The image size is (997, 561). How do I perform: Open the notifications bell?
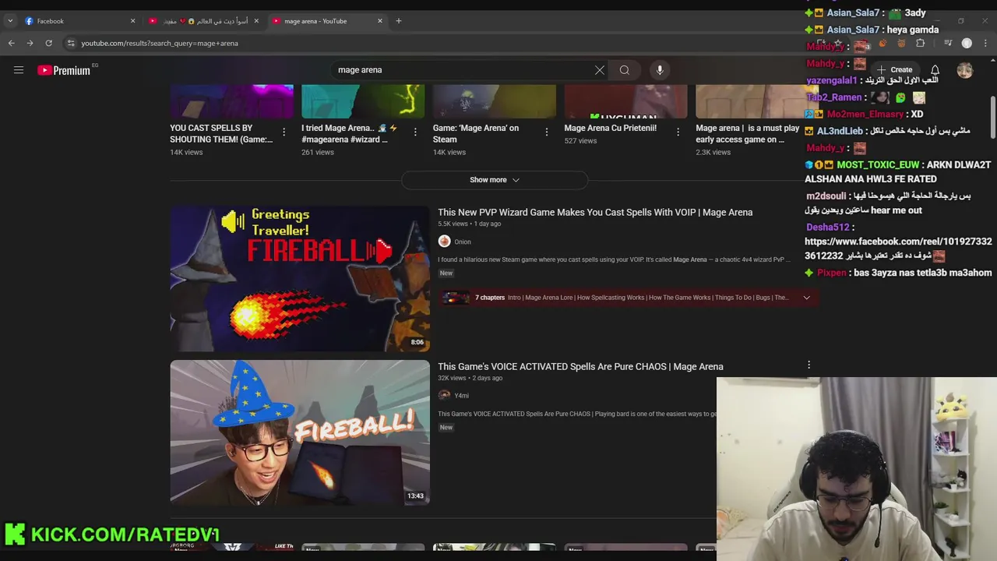[935, 70]
